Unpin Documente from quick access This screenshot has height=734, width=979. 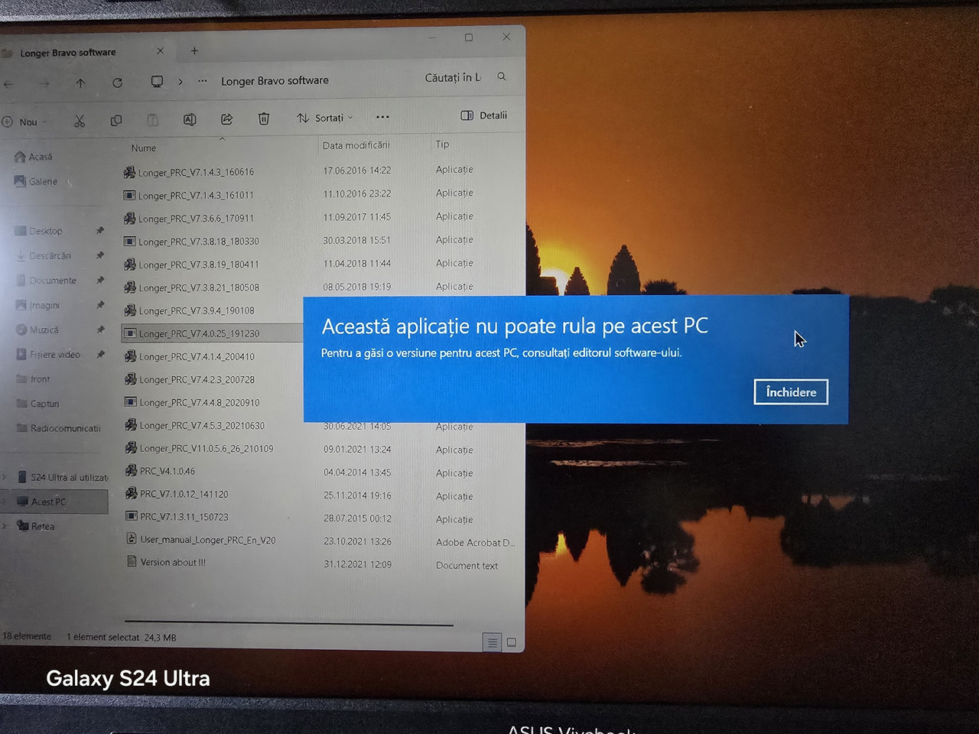pos(99,281)
